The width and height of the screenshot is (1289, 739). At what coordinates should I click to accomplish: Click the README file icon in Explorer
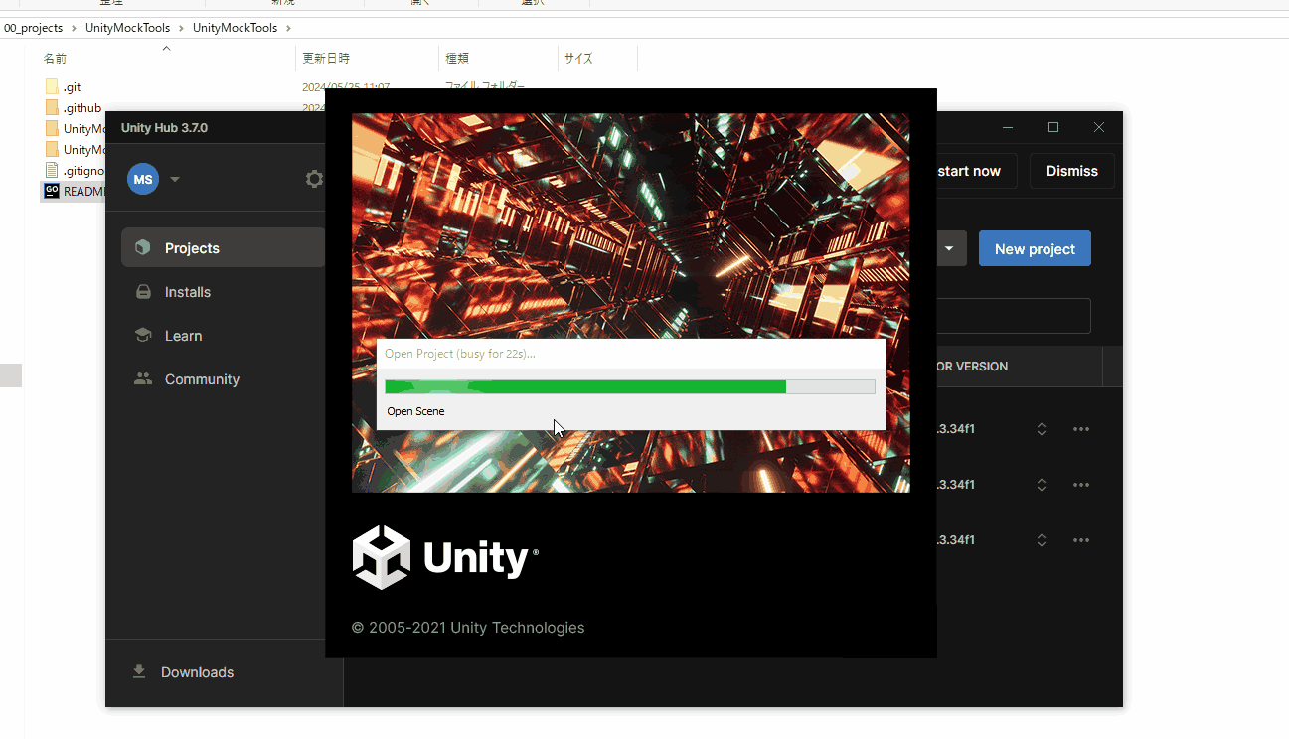point(52,191)
